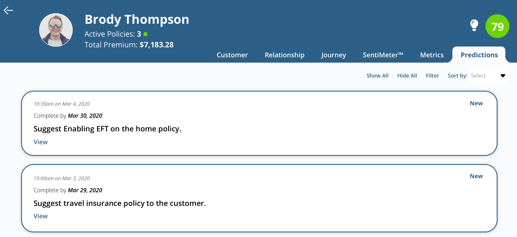View the EFT home policy suggestion
The height and width of the screenshot is (237, 517).
[41, 142]
